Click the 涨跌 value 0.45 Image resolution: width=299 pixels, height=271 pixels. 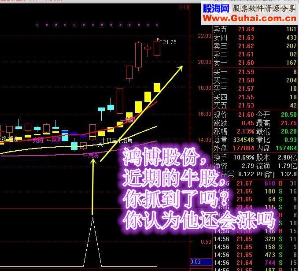248,123
